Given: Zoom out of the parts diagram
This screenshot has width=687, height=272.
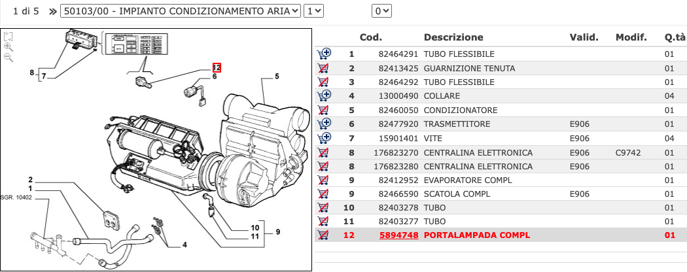Looking at the screenshot, I should (x=8, y=58).
